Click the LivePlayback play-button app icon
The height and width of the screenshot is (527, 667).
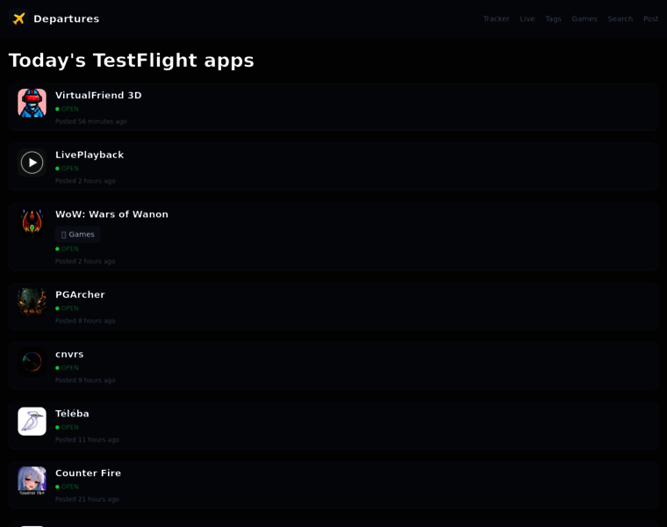(32, 162)
